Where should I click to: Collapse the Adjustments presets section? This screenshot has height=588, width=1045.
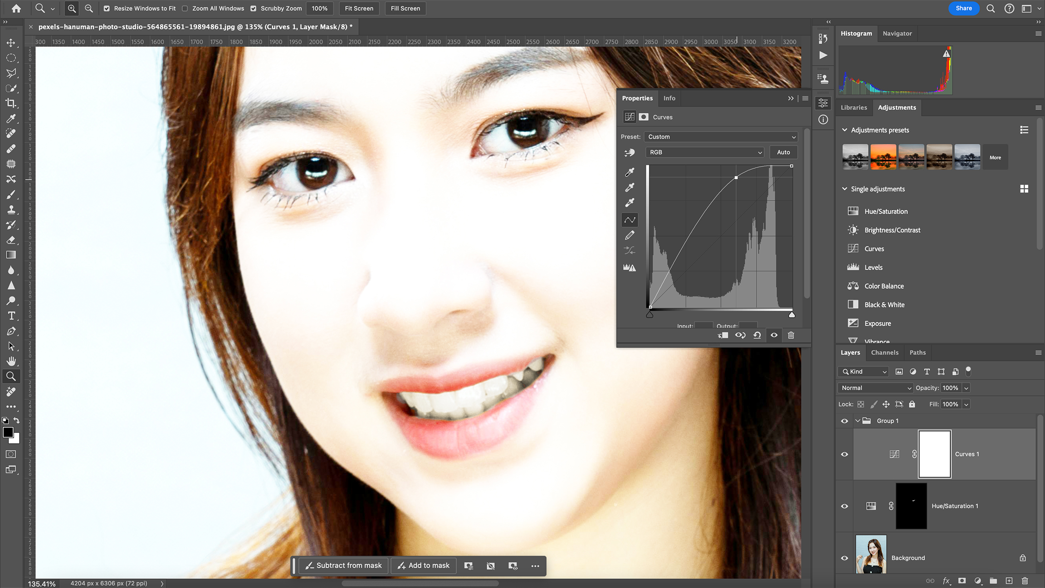click(845, 130)
